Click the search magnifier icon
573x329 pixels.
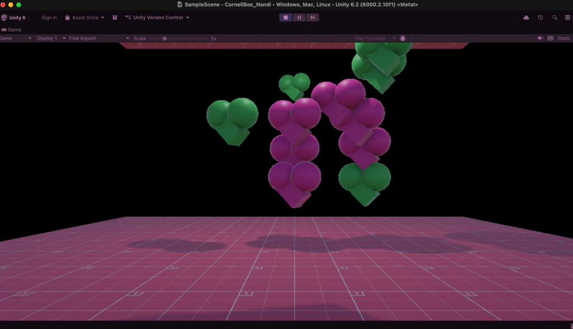coord(555,17)
